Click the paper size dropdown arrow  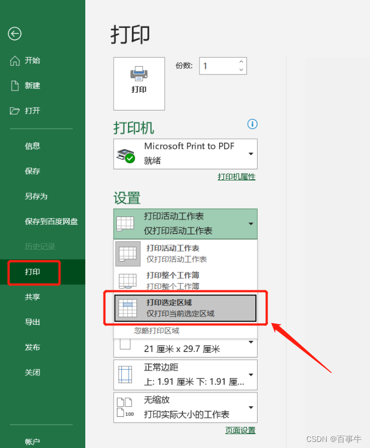(251, 342)
